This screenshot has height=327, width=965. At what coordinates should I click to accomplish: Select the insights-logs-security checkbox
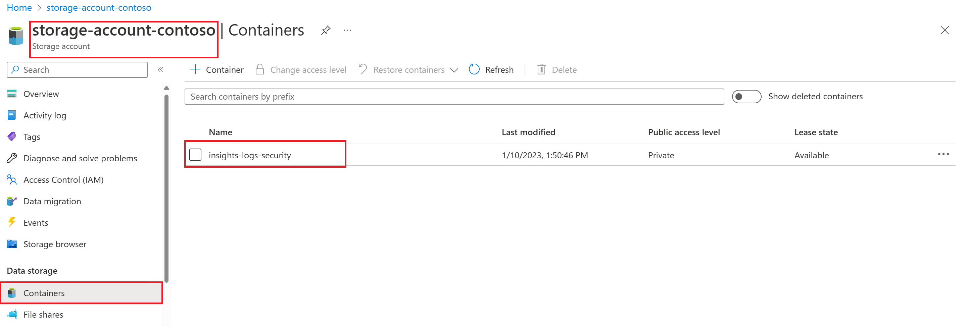click(x=195, y=155)
